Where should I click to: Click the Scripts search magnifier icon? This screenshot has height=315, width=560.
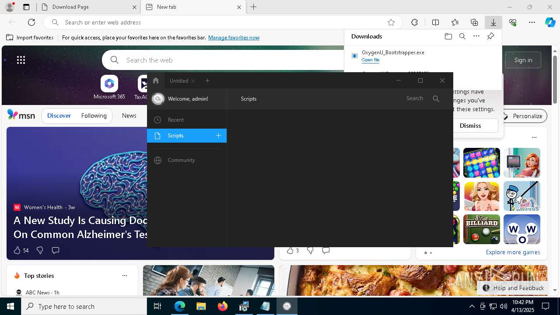(436, 99)
